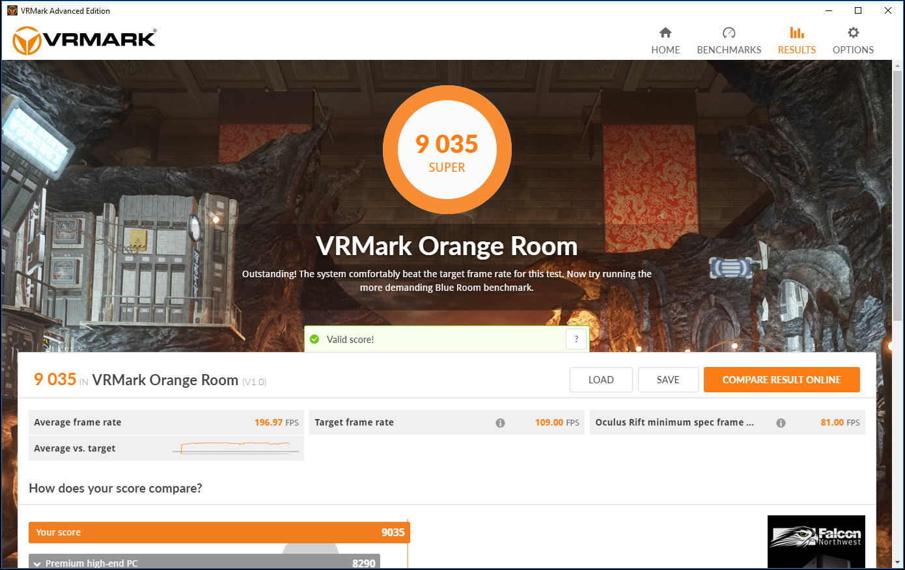Click the question mark button next to Valid score

pyautogui.click(x=576, y=339)
